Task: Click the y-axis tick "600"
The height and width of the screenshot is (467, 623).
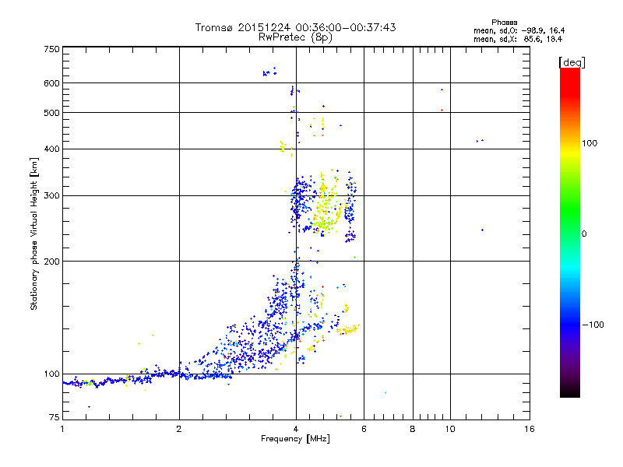Action: click(52, 83)
